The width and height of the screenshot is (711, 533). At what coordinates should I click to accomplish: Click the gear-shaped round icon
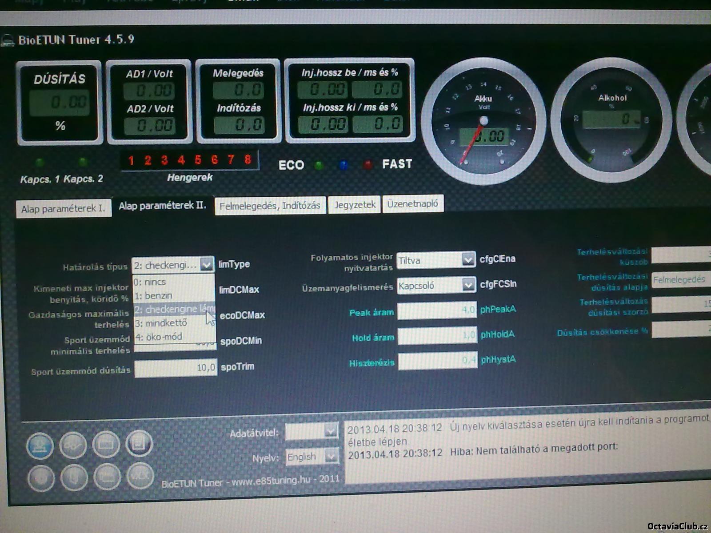point(41,478)
